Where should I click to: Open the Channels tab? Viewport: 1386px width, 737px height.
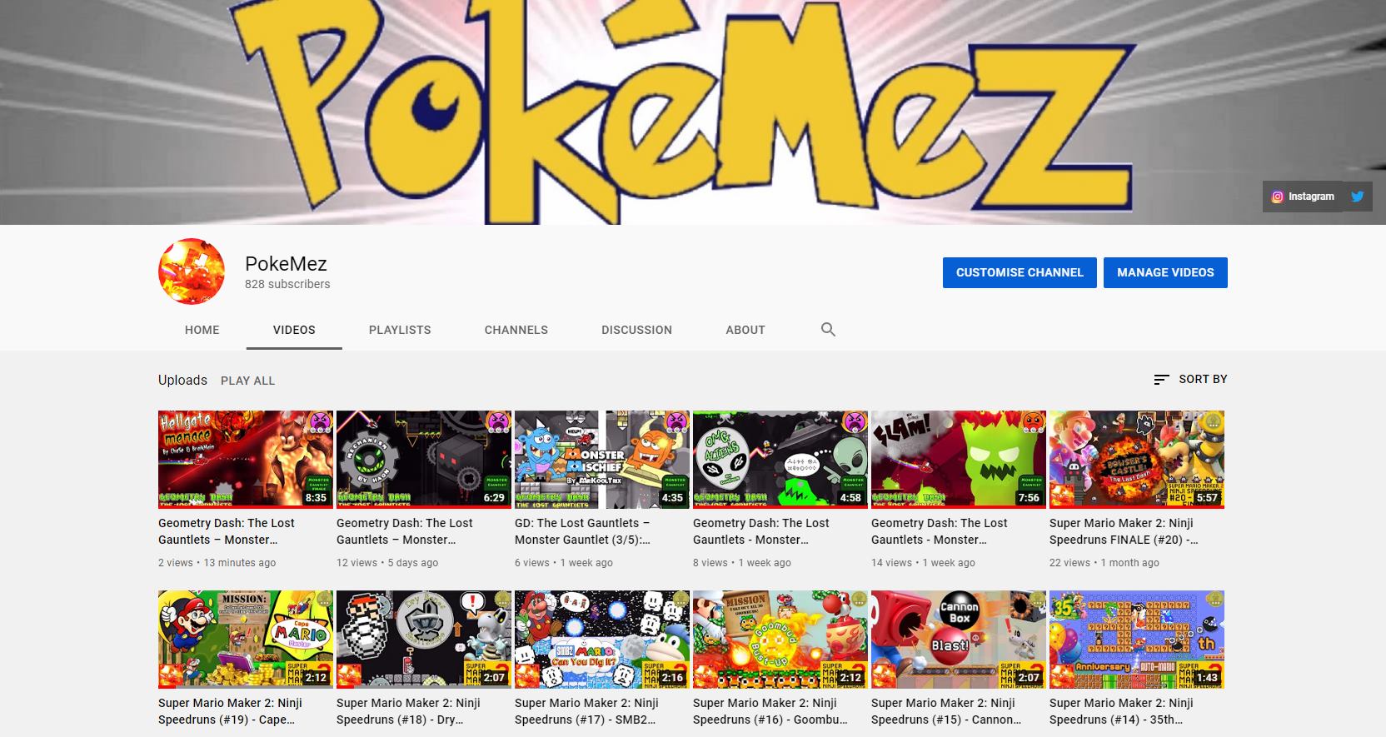[516, 330]
